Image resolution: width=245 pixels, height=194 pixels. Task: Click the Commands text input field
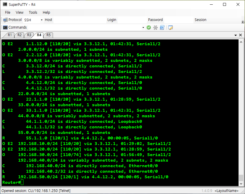point(85,27)
